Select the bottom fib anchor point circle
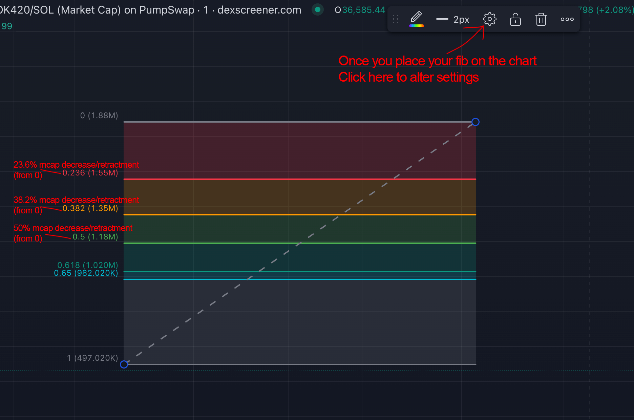 click(124, 364)
